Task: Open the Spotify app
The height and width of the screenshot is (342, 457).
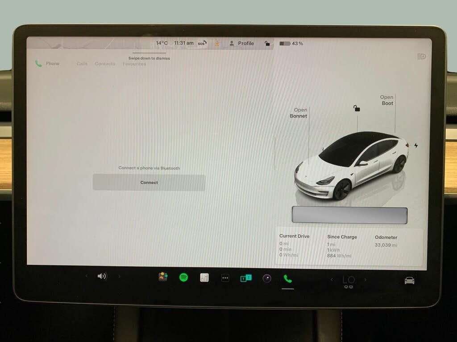Action: (183, 277)
